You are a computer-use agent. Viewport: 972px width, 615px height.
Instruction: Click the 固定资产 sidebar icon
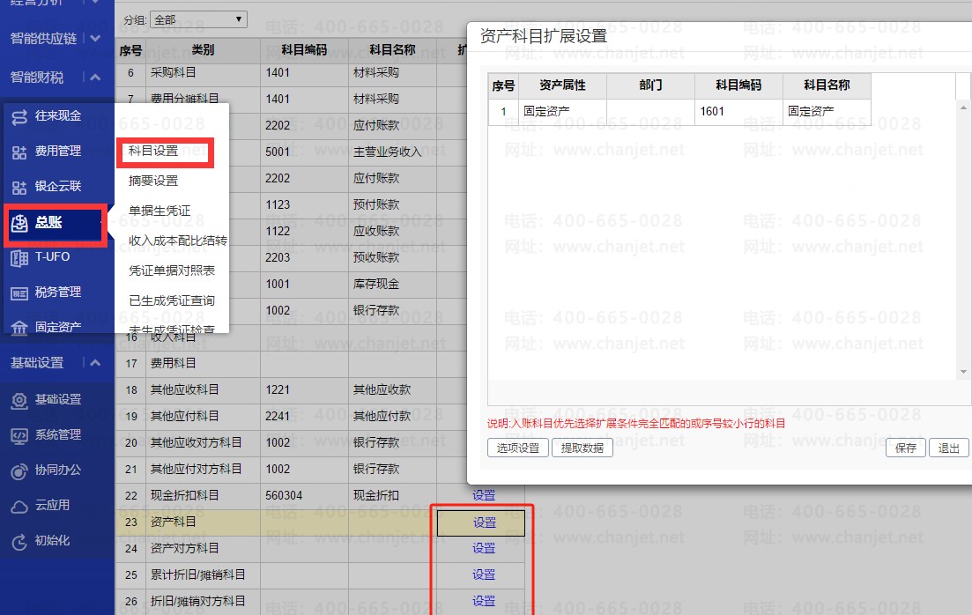[x=19, y=328]
